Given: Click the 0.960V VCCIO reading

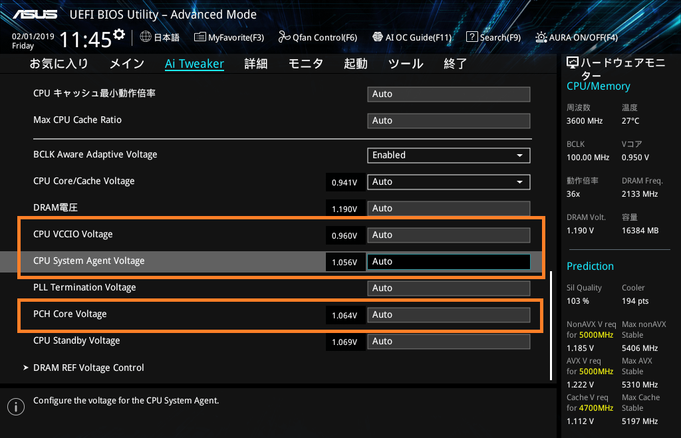Looking at the screenshot, I should [x=345, y=236].
